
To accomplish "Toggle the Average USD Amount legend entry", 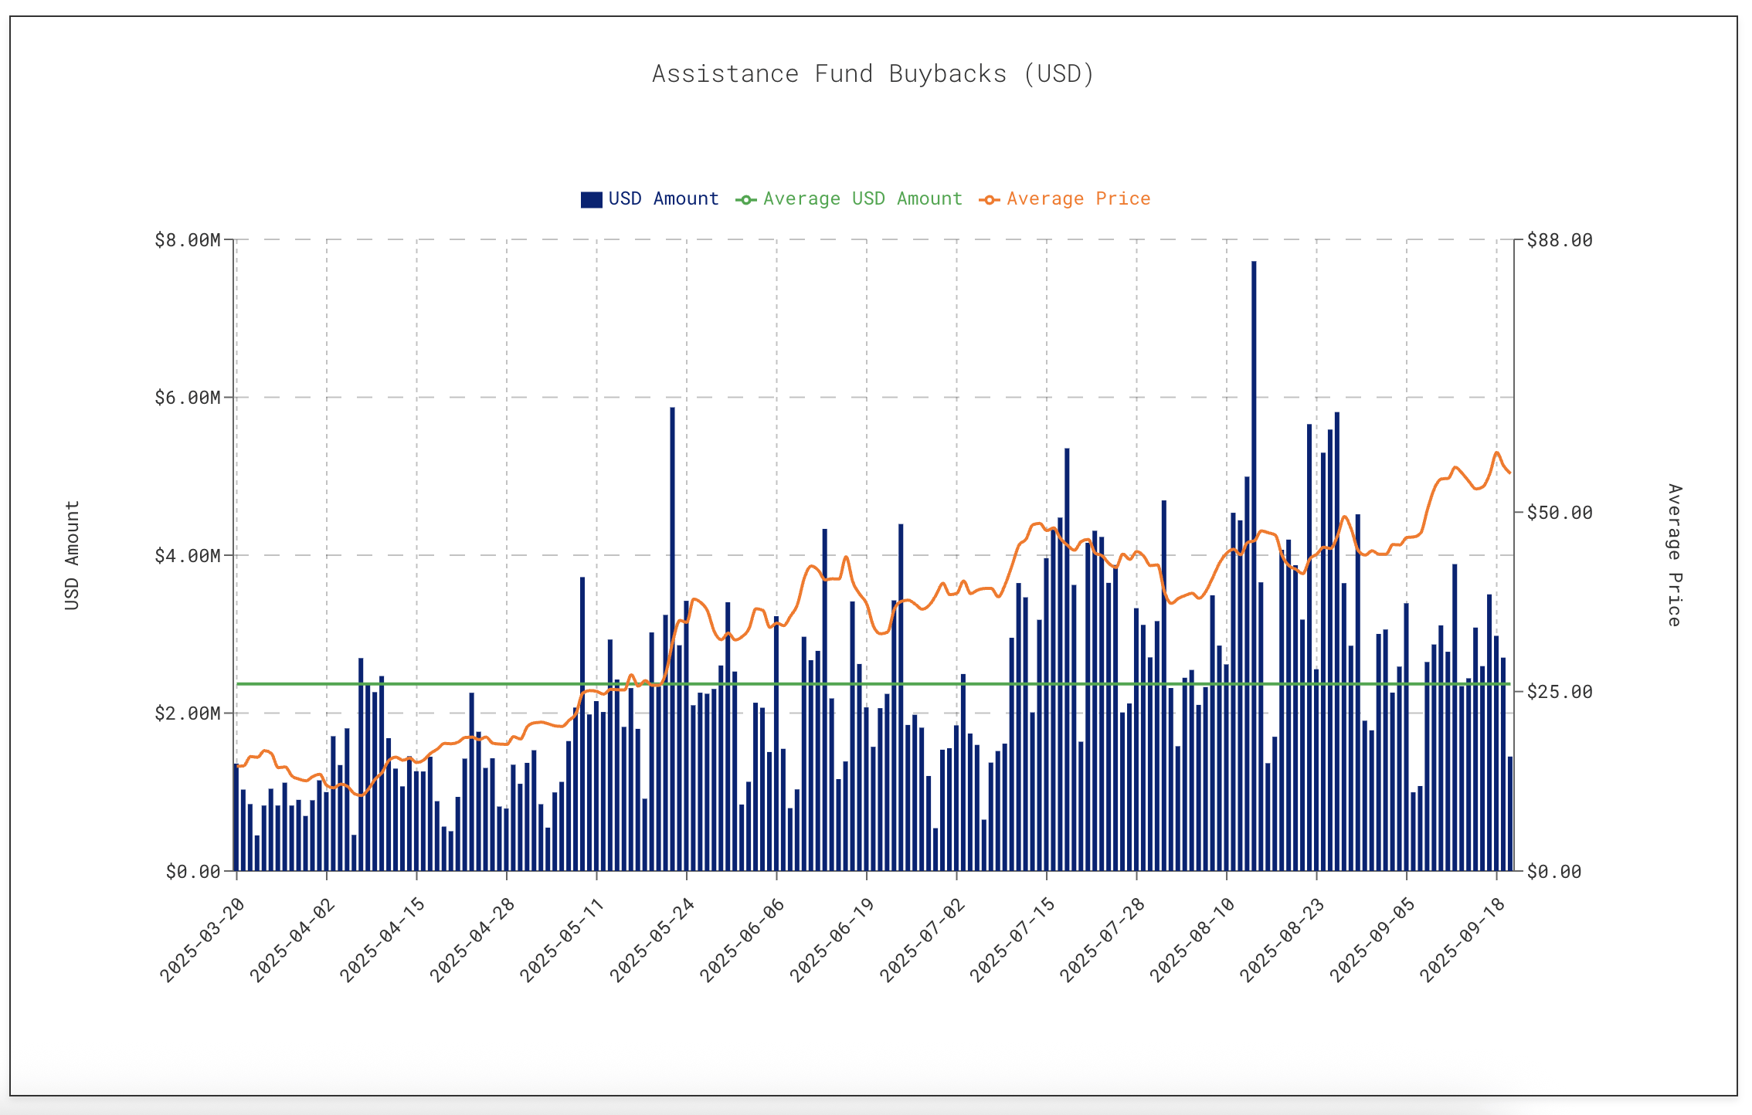I will [862, 199].
